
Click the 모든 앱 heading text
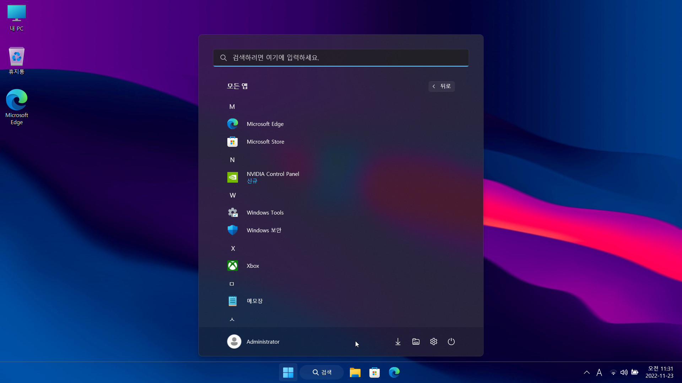click(x=237, y=86)
